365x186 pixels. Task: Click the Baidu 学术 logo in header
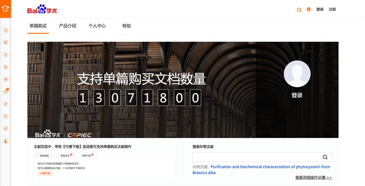point(42,9)
